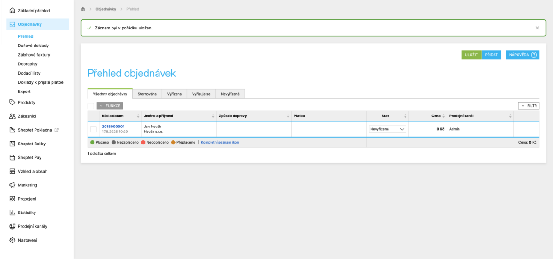The image size is (553, 259).
Task: Select Přehled in the sidebar submenu
Action: (25, 36)
